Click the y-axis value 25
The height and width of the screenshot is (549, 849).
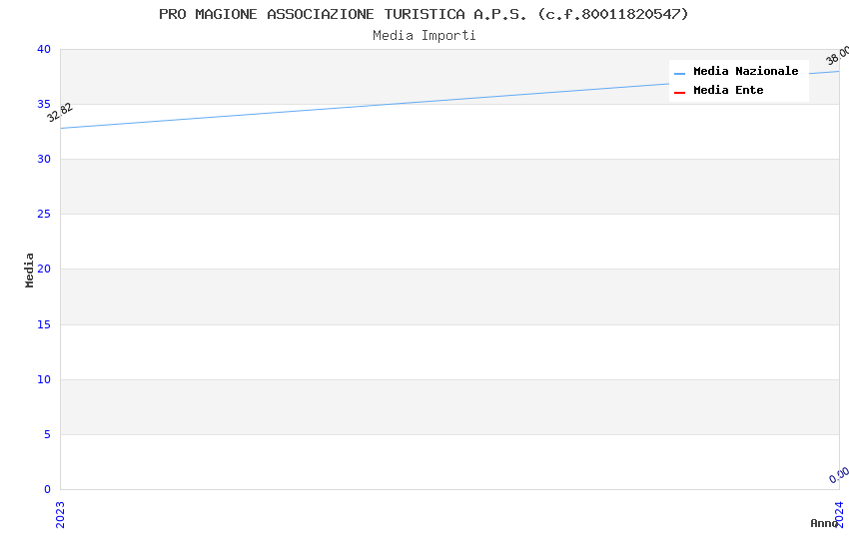44,215
